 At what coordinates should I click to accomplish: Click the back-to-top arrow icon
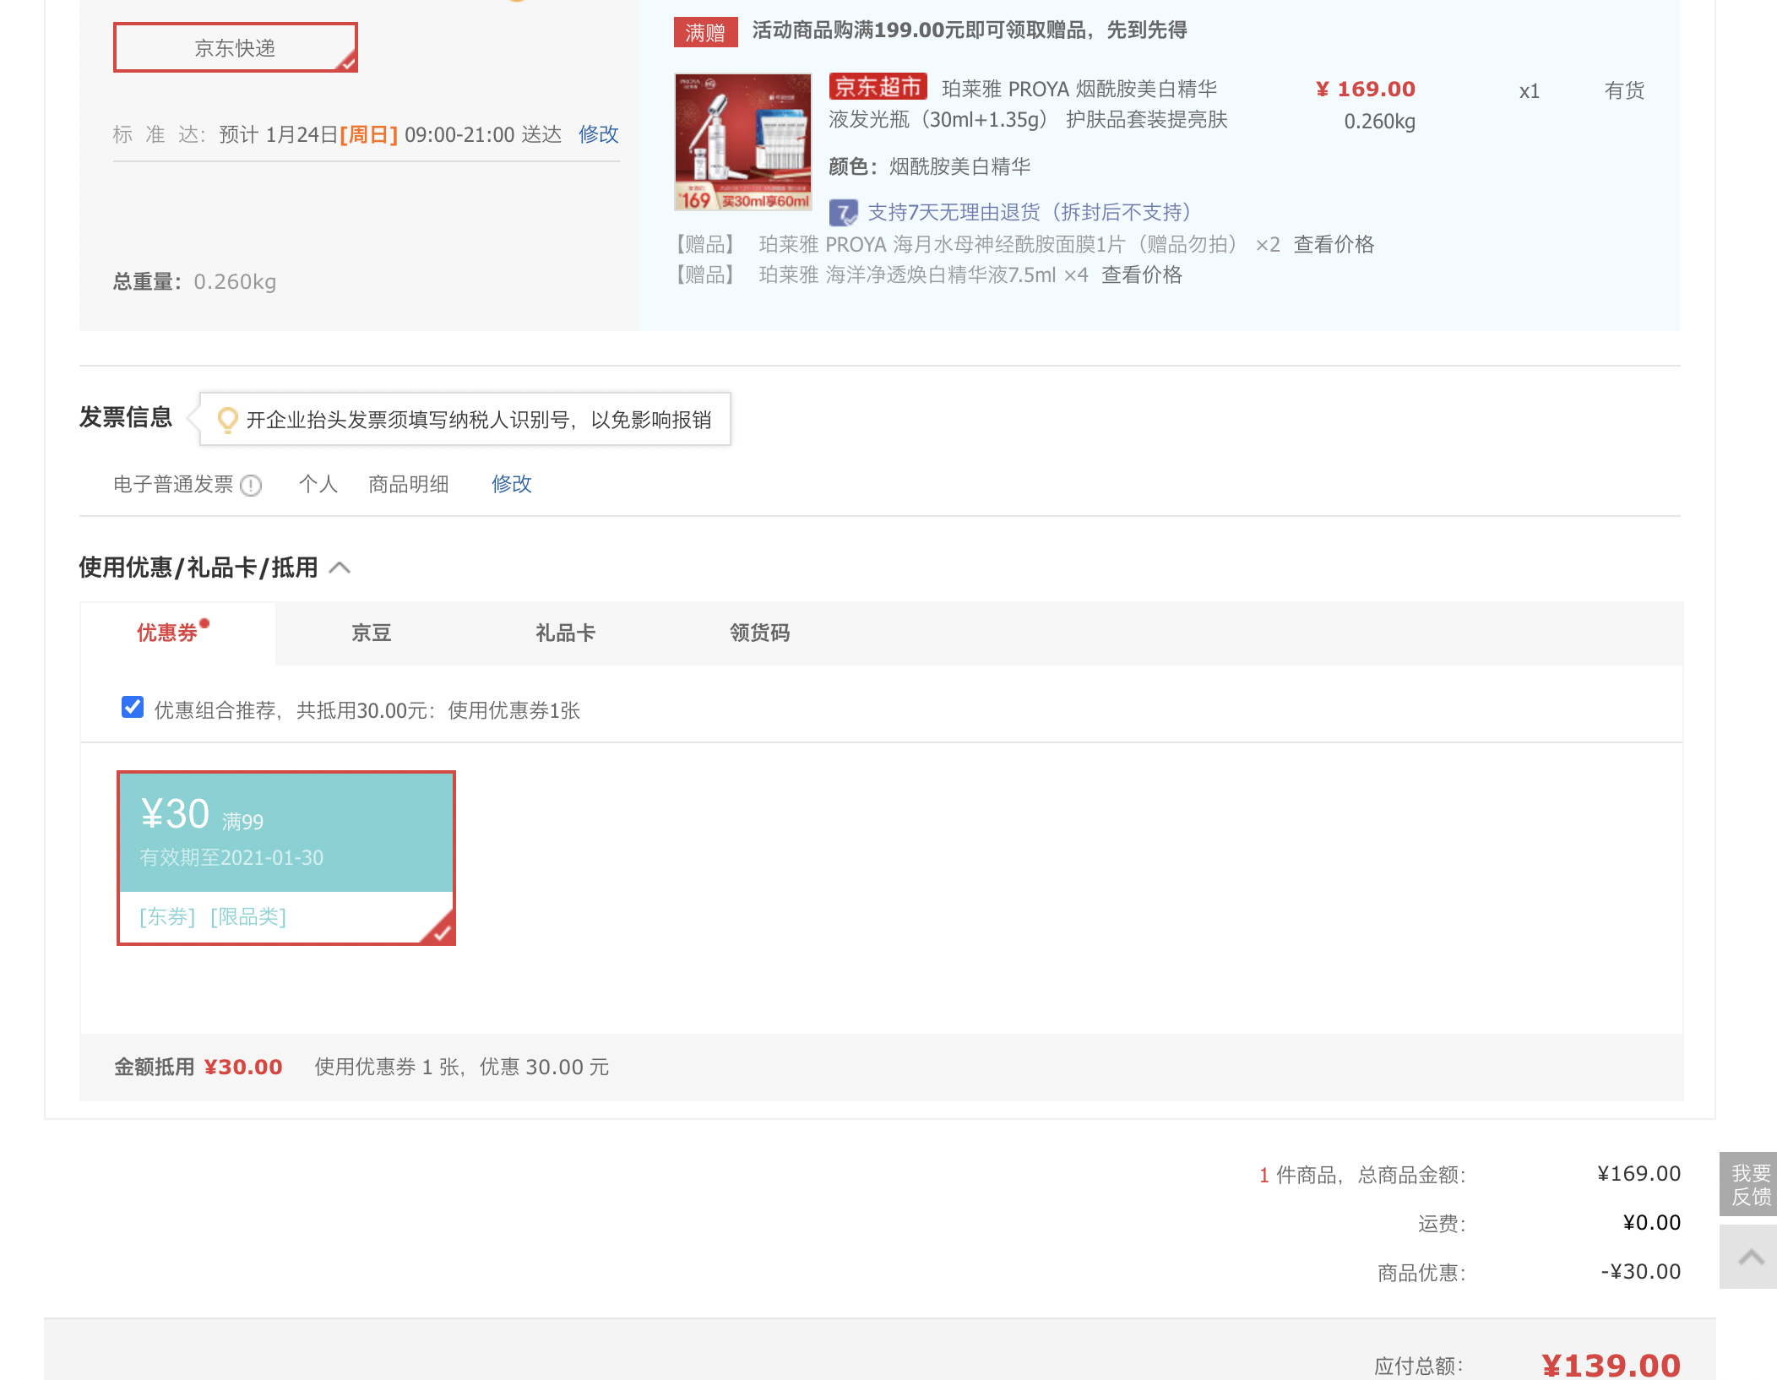pos(1748,1258)
